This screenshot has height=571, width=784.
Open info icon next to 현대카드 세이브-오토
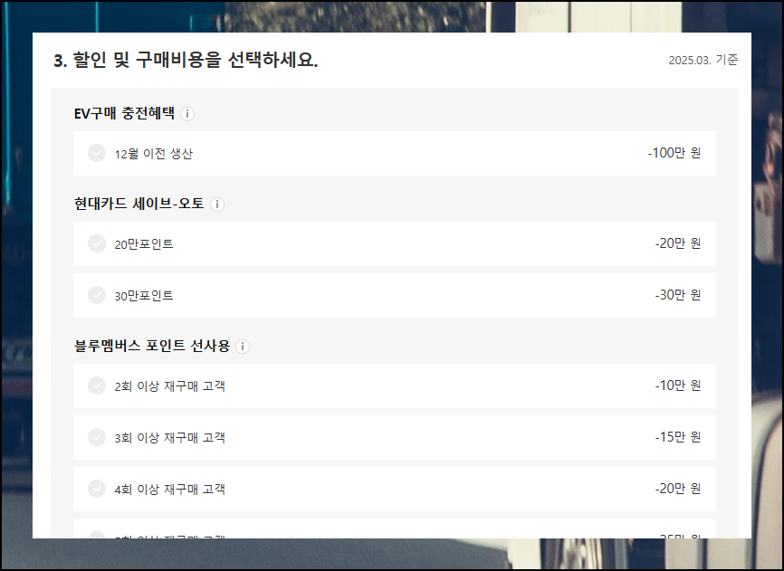tap(217, 205)
